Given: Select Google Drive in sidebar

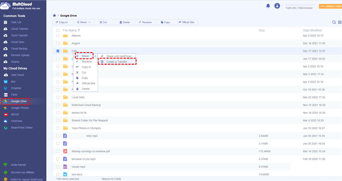Looking at the screenshot, I should (x=19, y=101).
